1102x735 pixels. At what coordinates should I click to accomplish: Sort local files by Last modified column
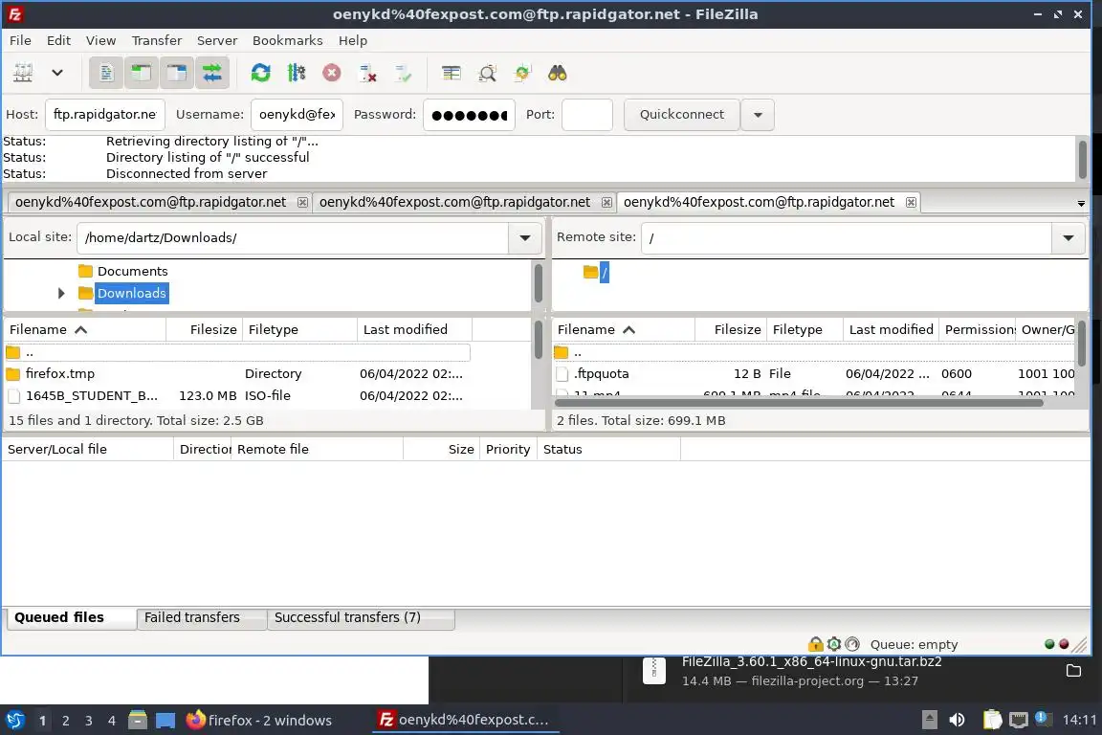coord(414,330)
